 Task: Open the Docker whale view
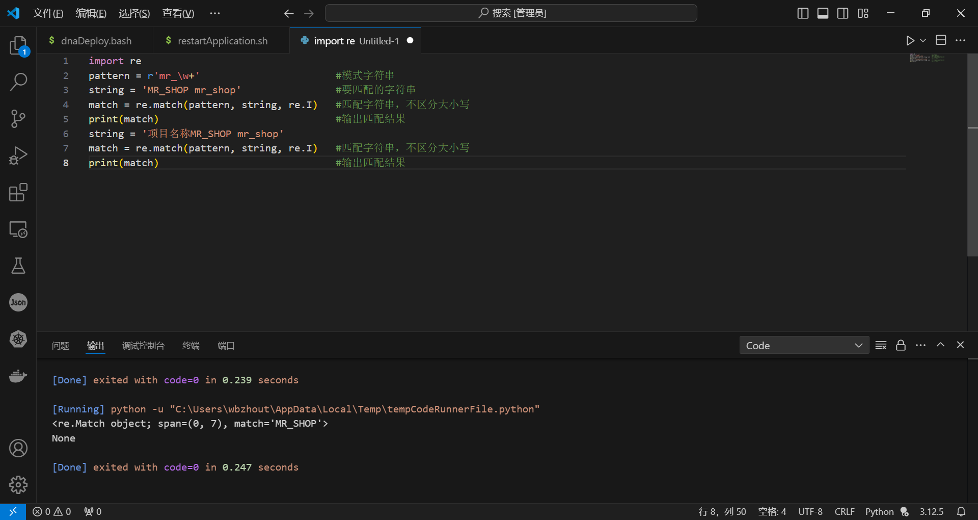(x=18, y=376)
